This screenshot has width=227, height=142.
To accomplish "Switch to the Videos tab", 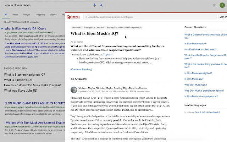I will (x=53, y=15).
